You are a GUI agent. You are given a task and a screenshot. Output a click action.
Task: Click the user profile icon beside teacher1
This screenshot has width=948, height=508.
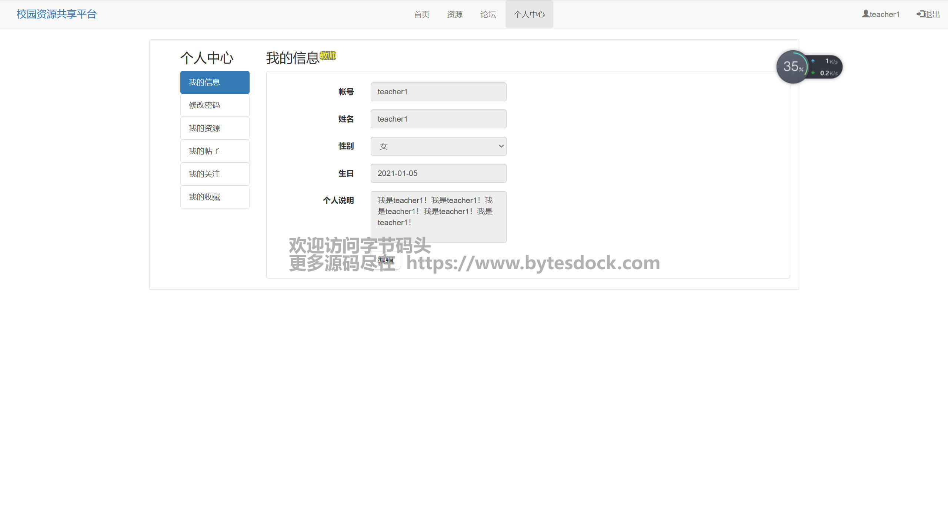[865, 14]
